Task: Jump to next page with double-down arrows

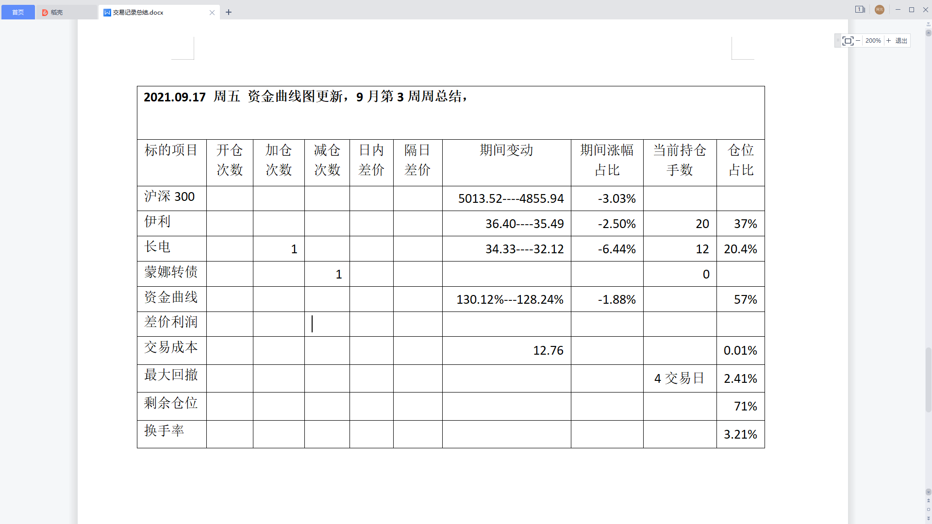Action: (x=928, y=519)
